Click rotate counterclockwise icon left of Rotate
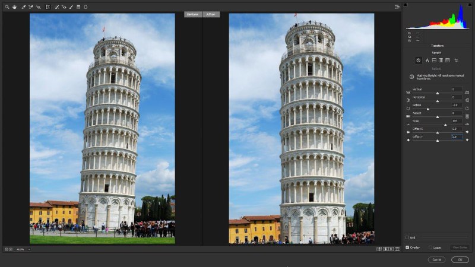 408,108
